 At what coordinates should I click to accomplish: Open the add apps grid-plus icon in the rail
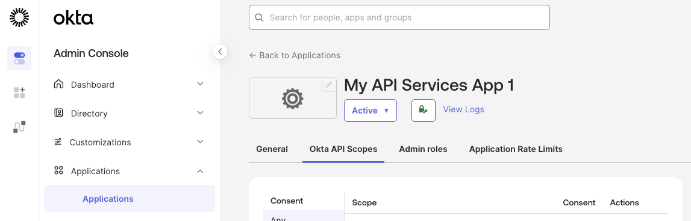pos(19,92)
